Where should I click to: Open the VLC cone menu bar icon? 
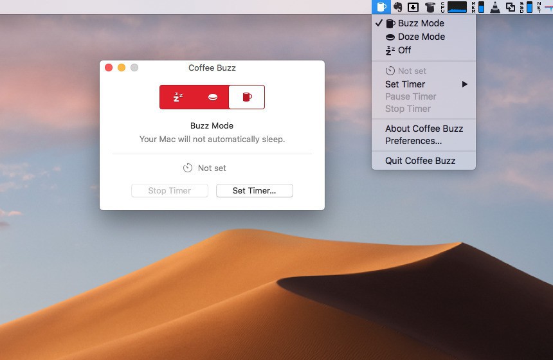click(x=495, y=7)
